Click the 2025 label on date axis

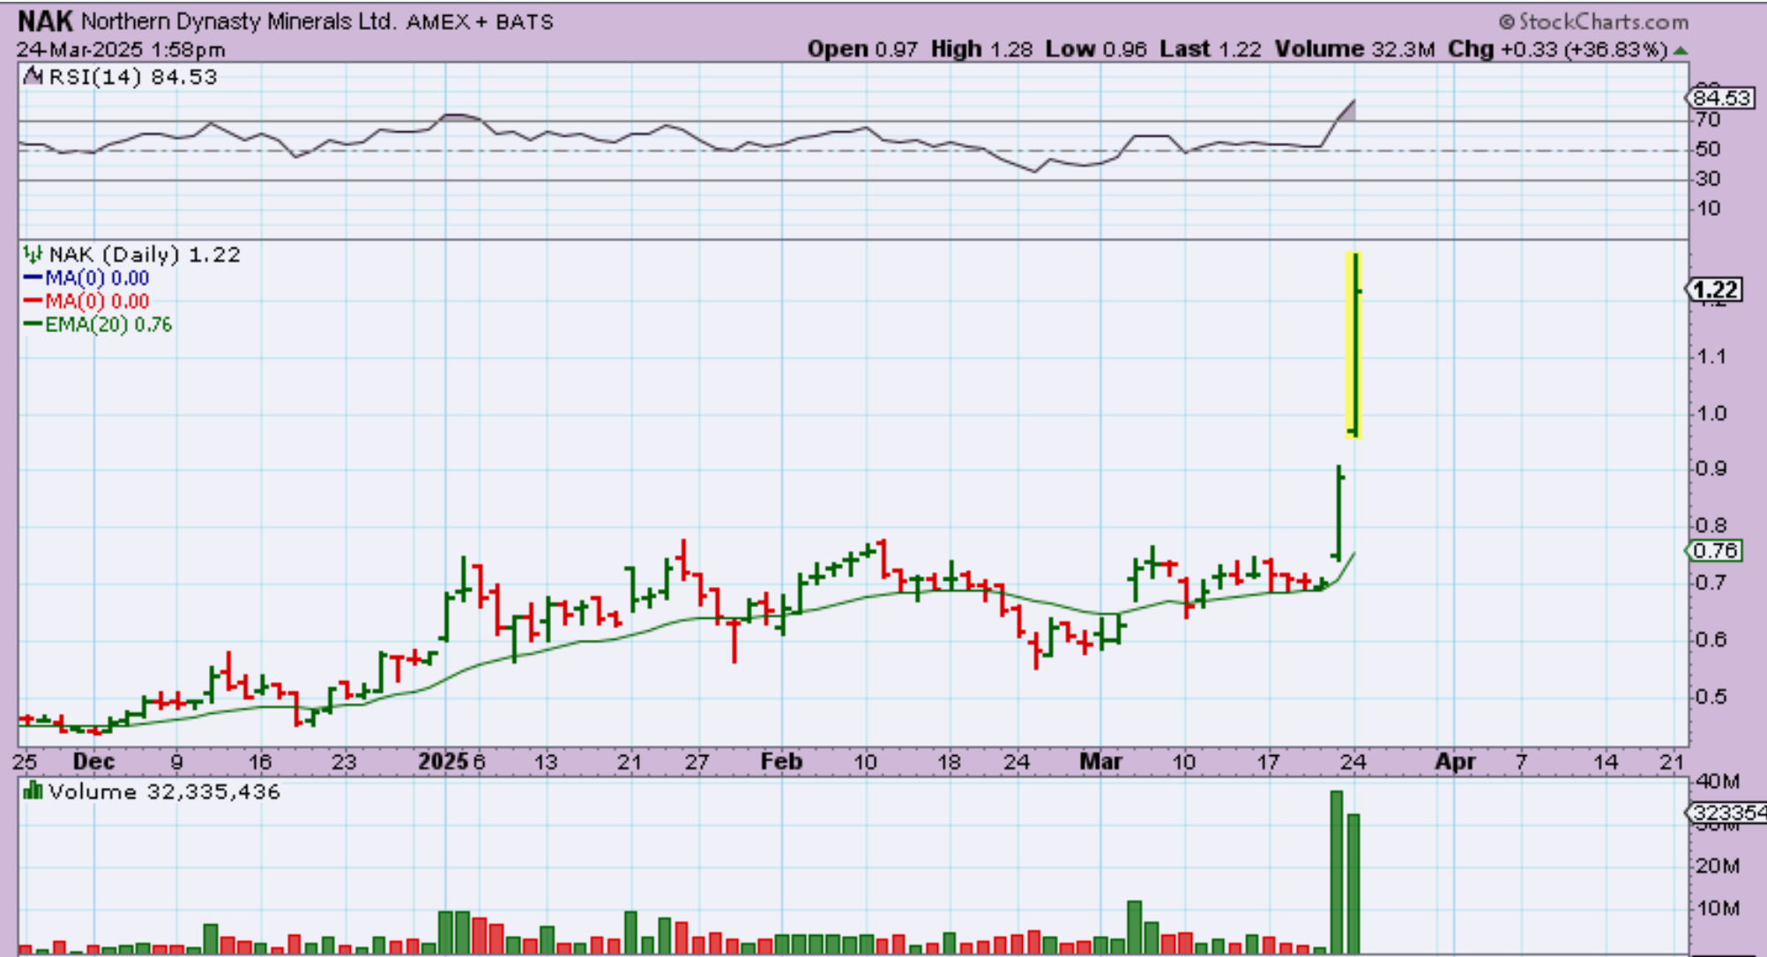[x=443, y=761]
